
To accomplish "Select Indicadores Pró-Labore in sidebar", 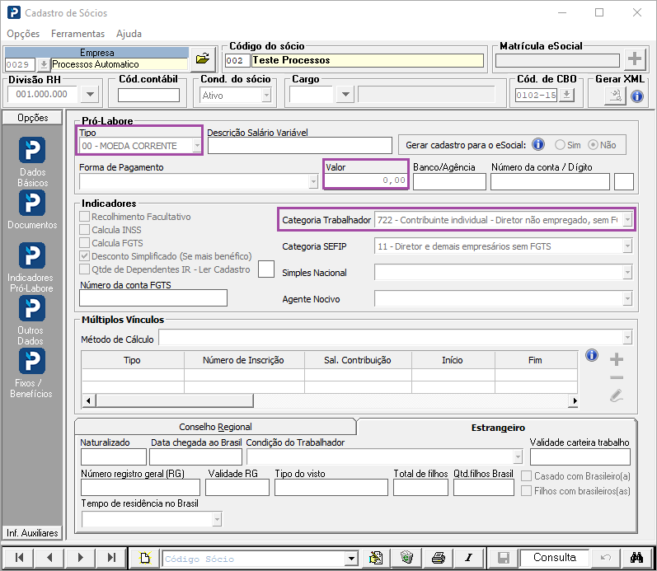I will pyautogui.click(x=32, y=257).
